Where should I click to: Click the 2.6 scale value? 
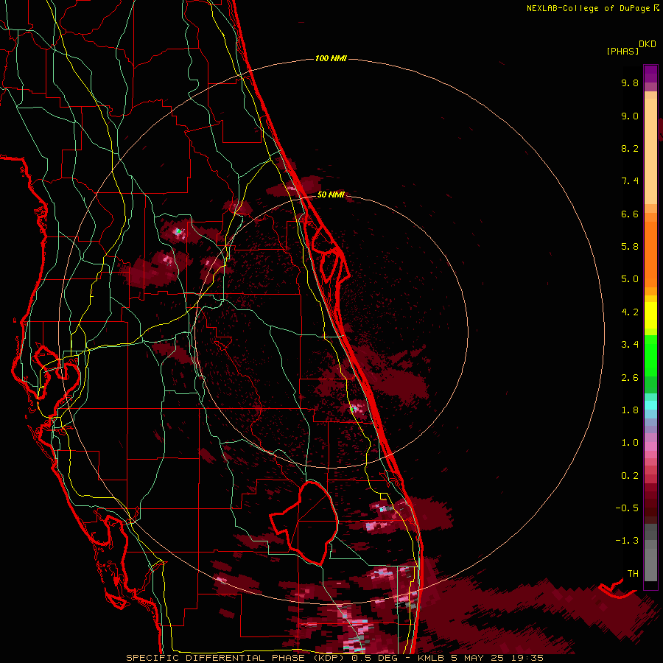pos(630,378)
